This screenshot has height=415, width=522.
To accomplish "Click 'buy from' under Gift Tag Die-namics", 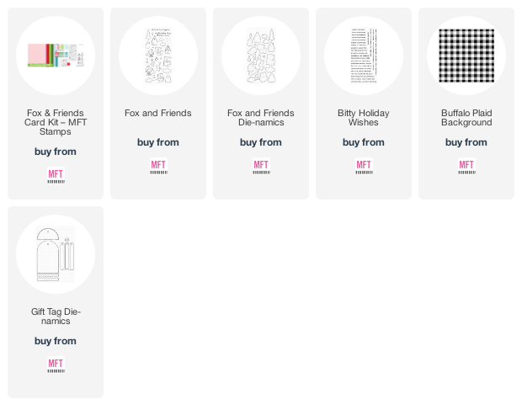I will pyautogui.click(x=56, y=341).
